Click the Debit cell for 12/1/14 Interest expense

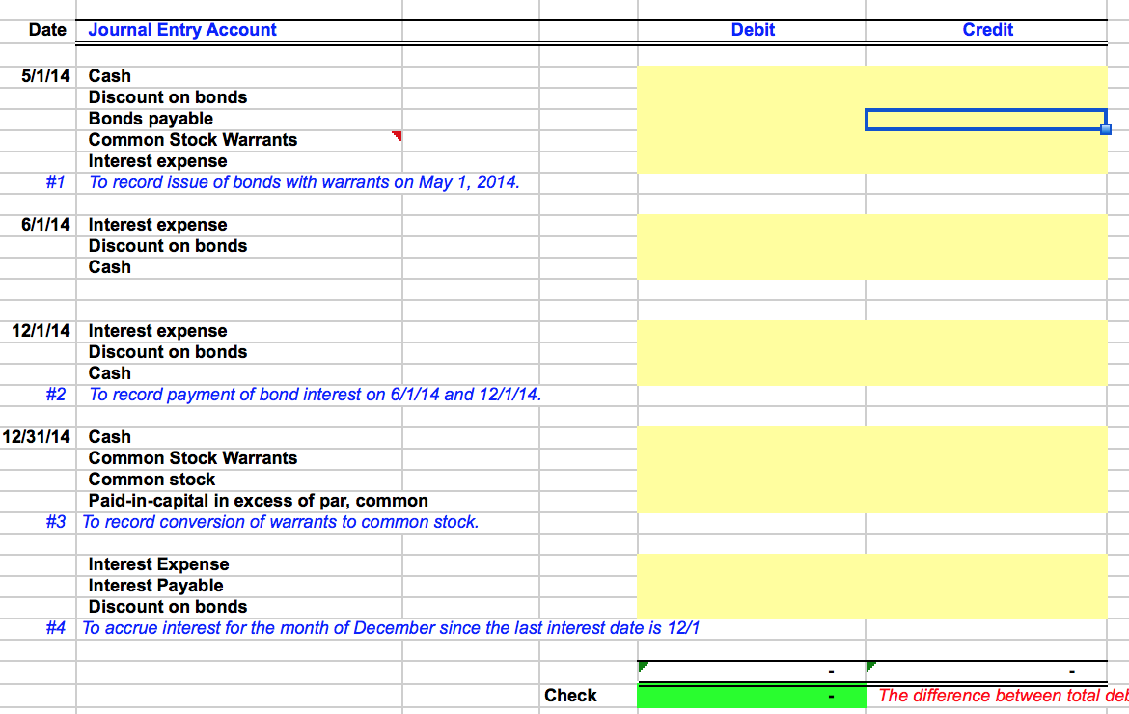[x=752, y=332]
